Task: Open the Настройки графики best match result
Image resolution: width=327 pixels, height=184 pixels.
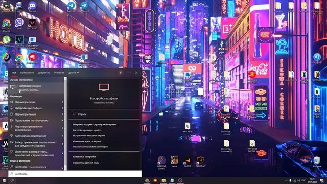Action: coord(36,88)
